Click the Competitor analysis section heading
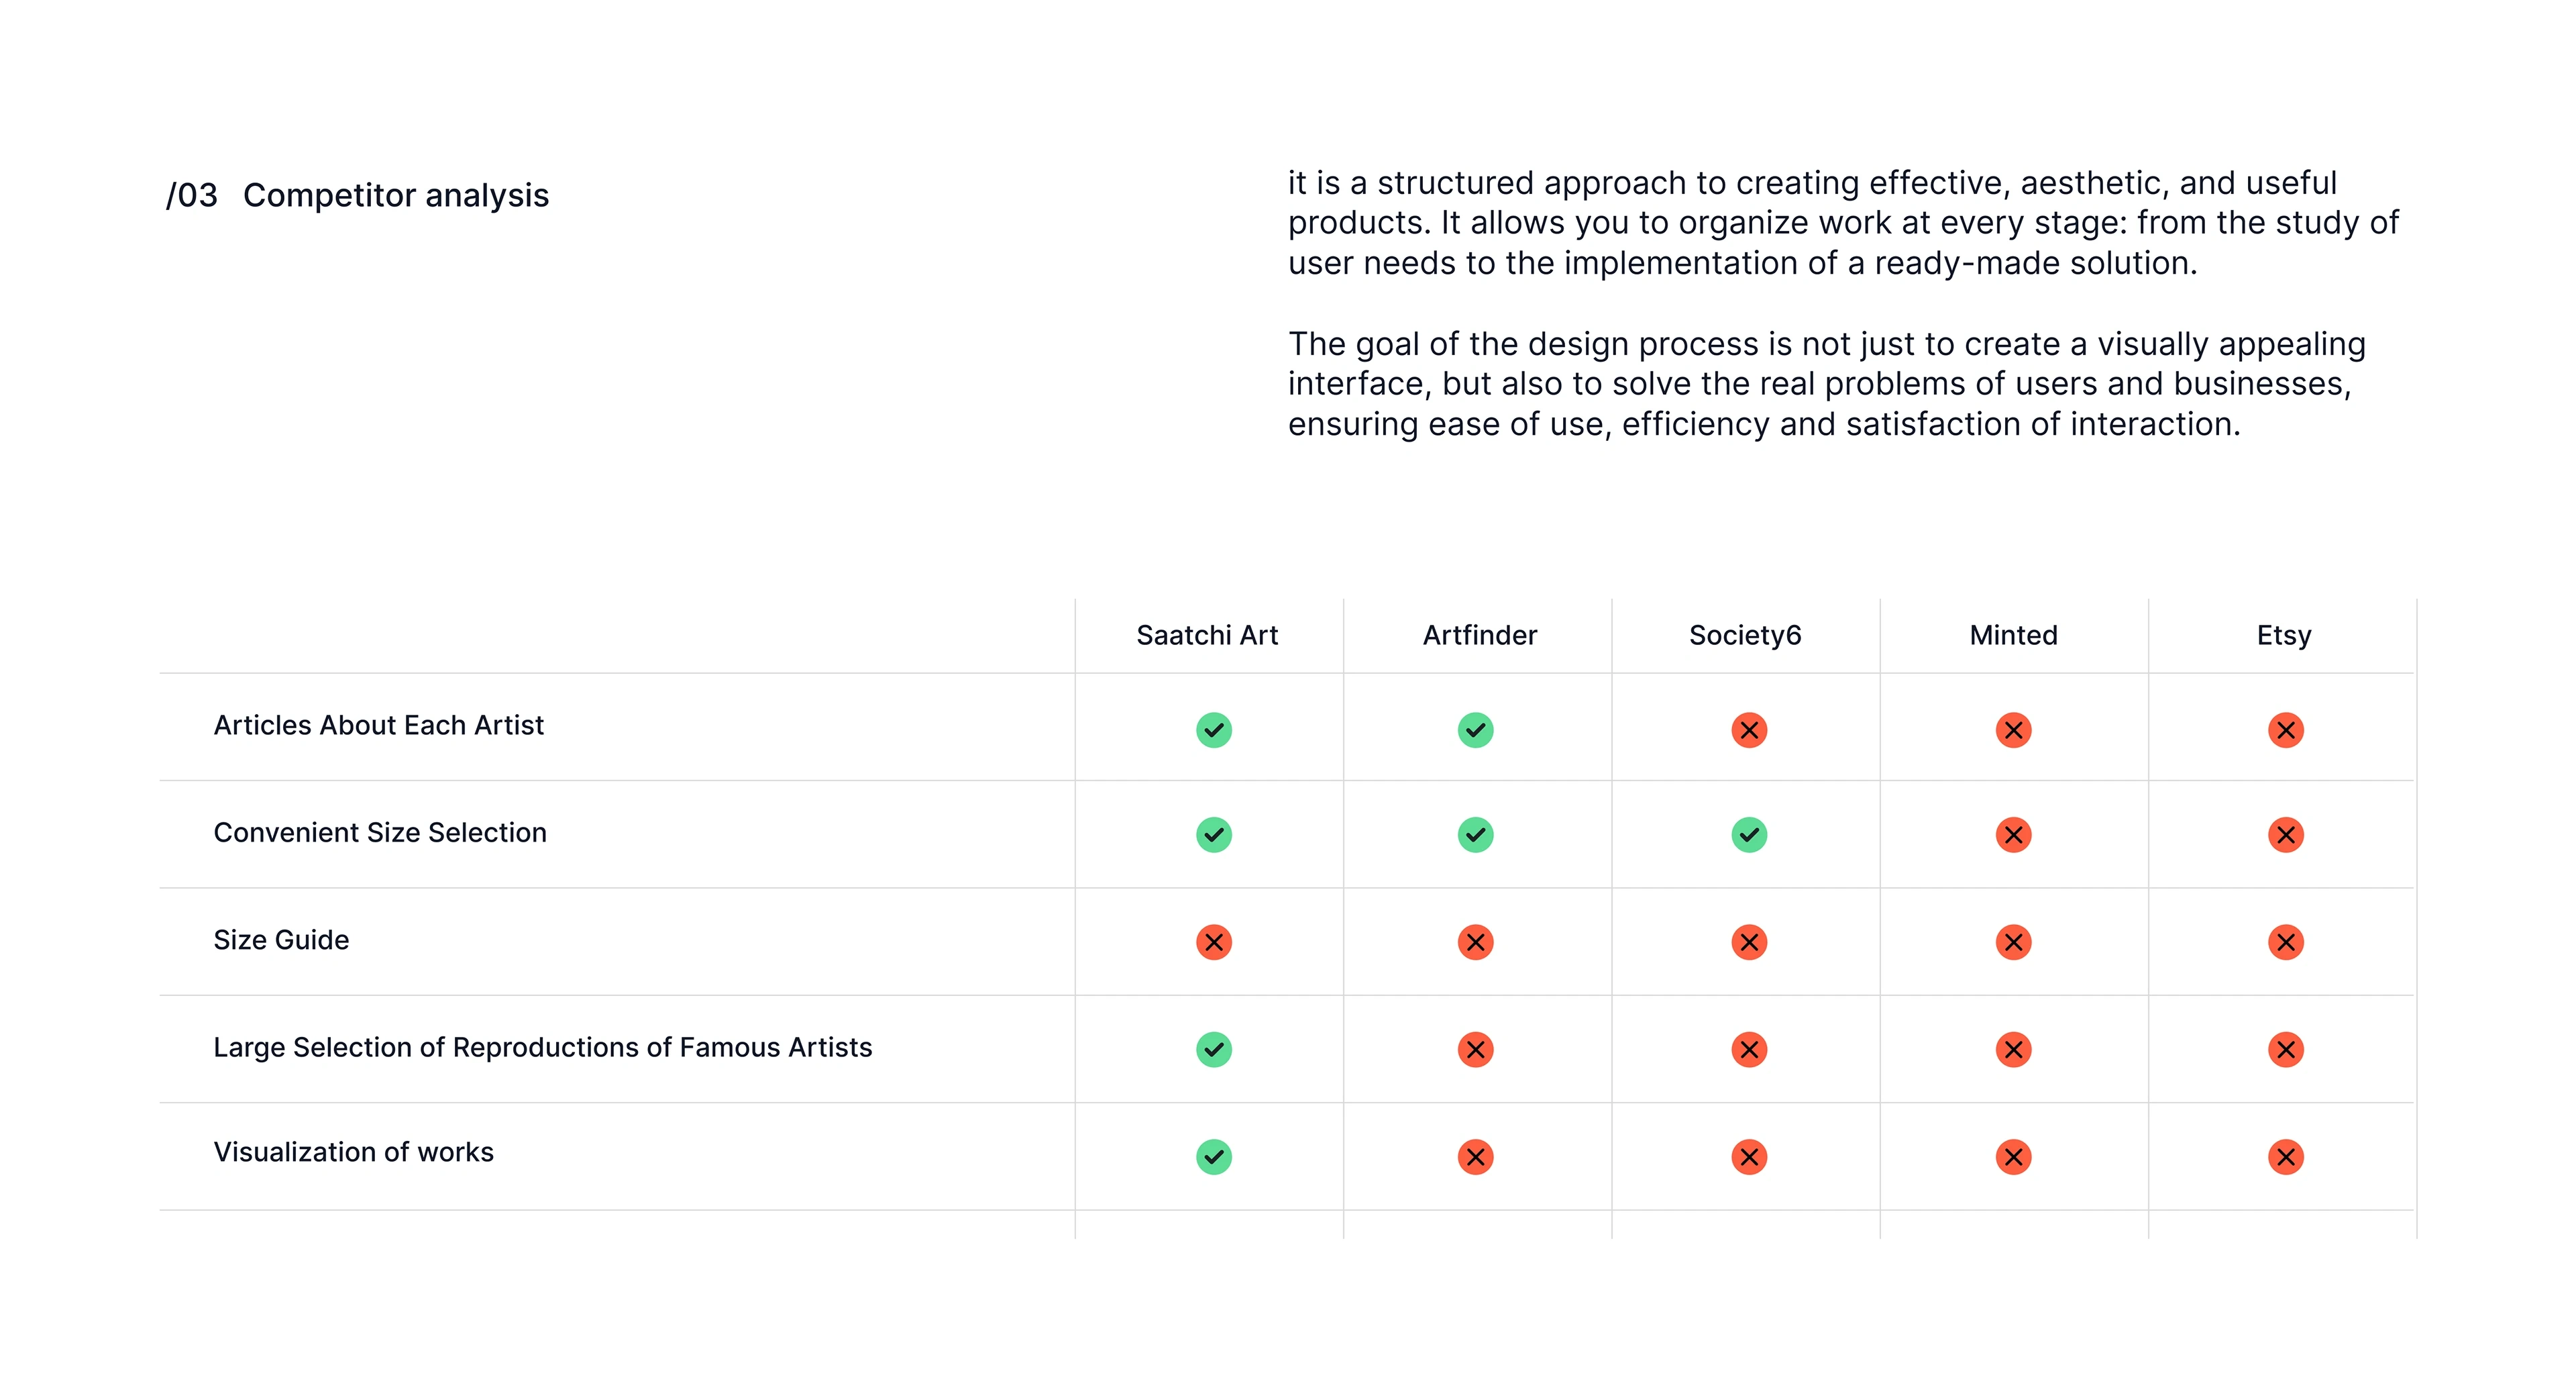Viewport: 2576px width, 1400px height. (x=396, y=195)
